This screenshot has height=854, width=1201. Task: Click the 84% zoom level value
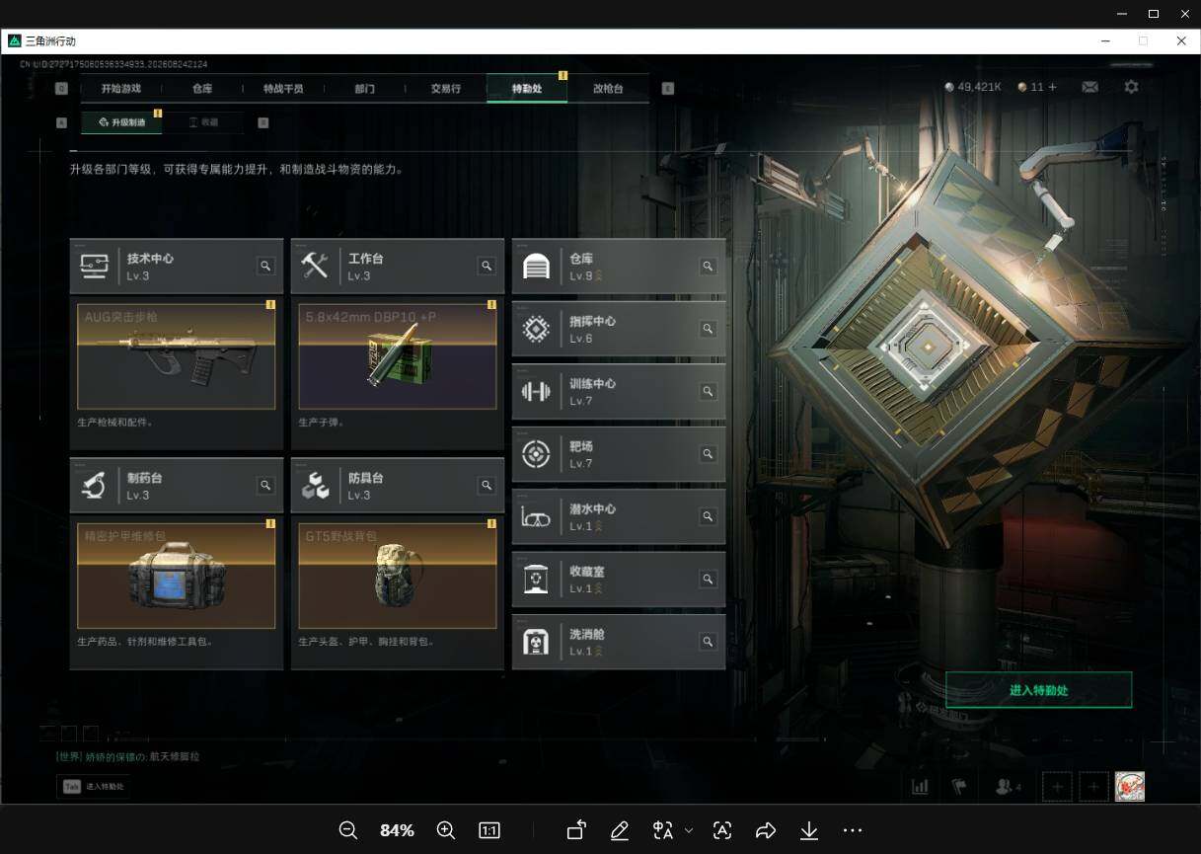(397, 830)
